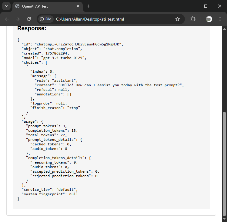Click the "system_fingerprint": null line

coord(50,194)
